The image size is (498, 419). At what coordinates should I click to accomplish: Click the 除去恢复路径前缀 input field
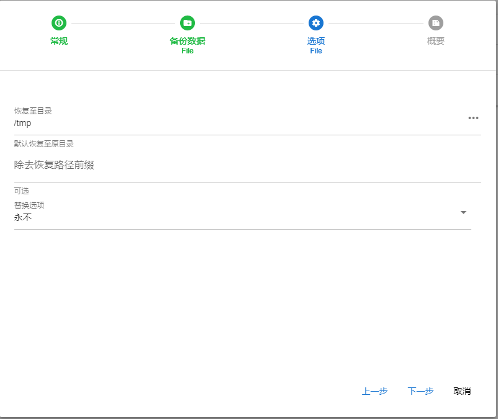(x=247, y=165)
